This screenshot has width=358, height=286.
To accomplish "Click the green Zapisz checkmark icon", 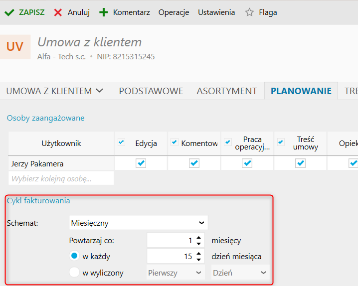I will pyautogui.click(x=9, y=12).
